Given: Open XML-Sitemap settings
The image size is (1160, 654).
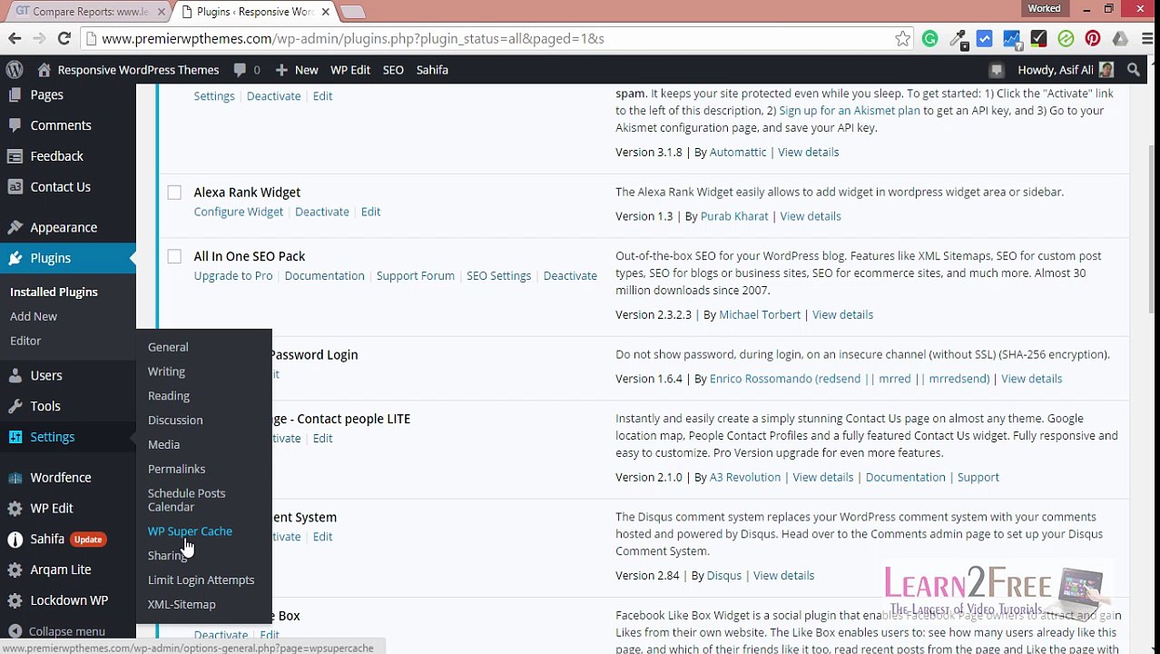Looking at the screenshot, I should coord(182,605).
